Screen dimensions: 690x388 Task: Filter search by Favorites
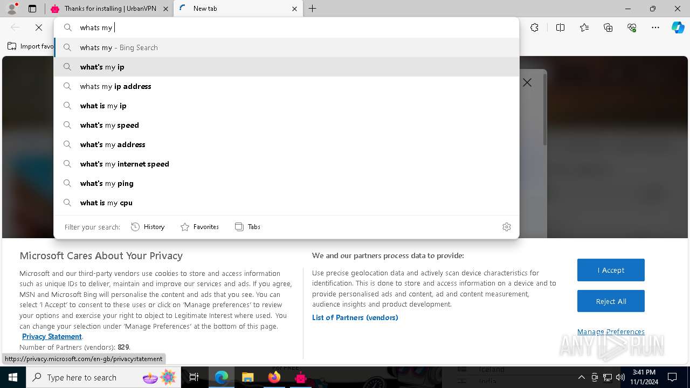tap(199, 227)
